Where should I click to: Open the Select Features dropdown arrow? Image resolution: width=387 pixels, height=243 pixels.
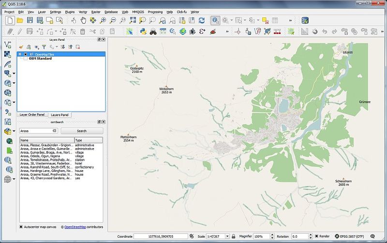[x=245, y=20]
